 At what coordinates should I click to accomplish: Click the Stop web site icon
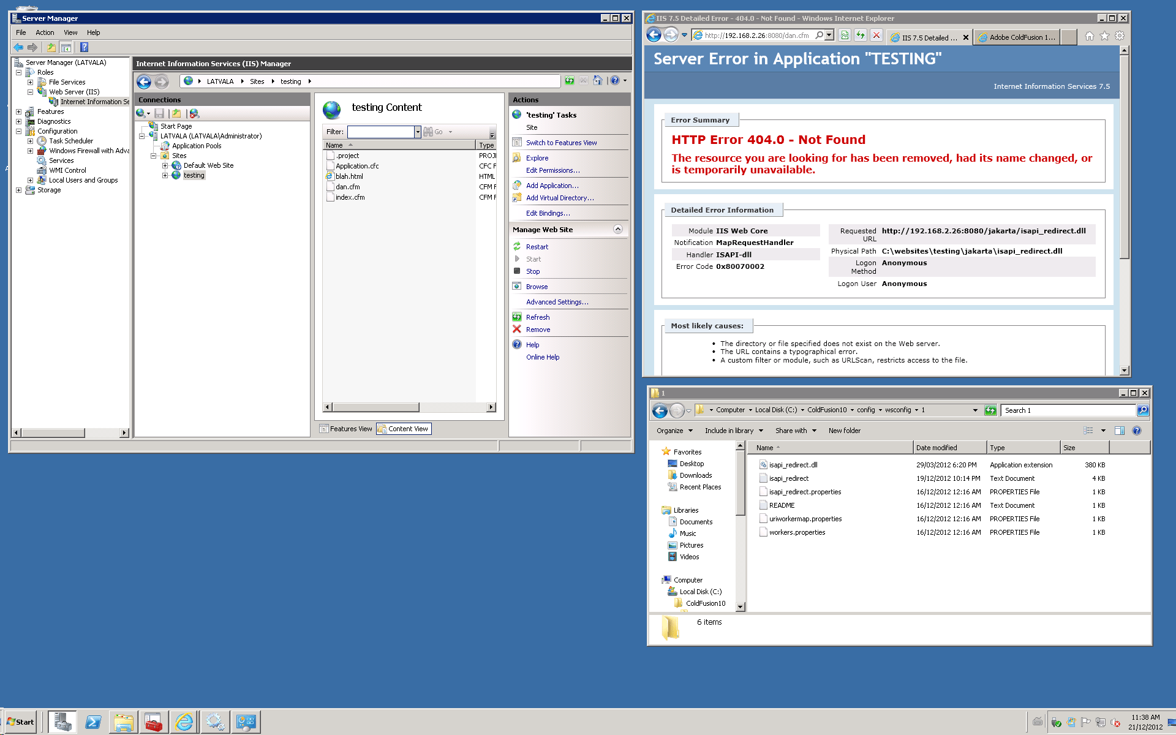pos(517,271)
